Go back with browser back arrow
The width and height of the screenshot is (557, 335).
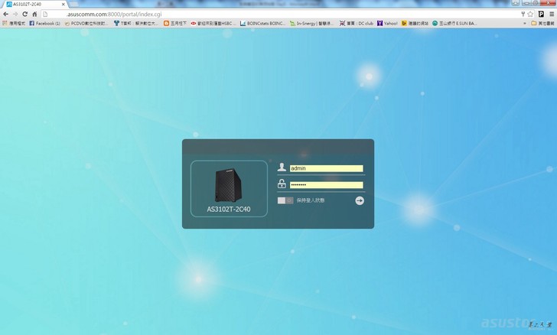5,15
